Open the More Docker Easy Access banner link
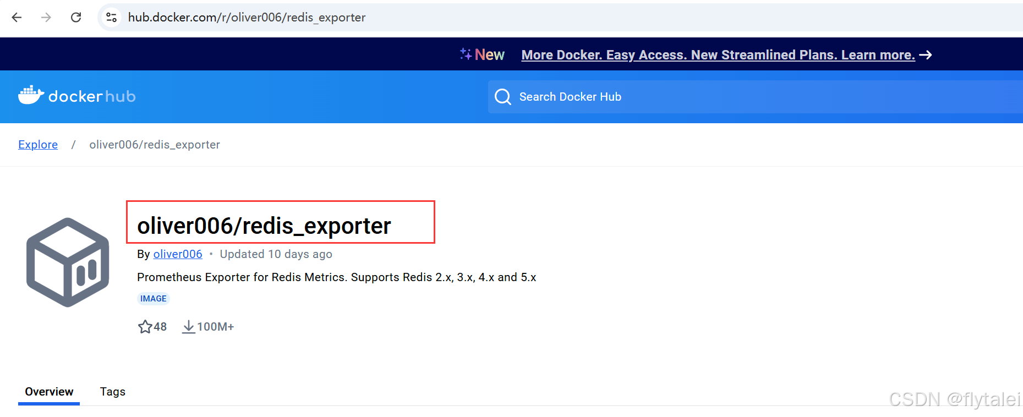The height and width of the screenshot is (417, 1023). (x=718, y=55)
